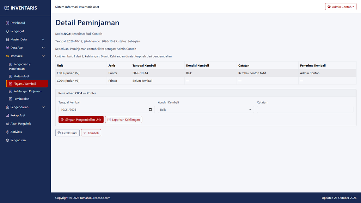Open Pengadaan / Penerimaan submenu item
Viewport: 361px width, 203px height.
27,66
